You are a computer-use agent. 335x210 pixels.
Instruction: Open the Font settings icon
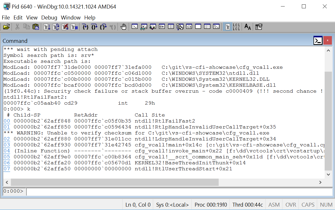(248, 27)
